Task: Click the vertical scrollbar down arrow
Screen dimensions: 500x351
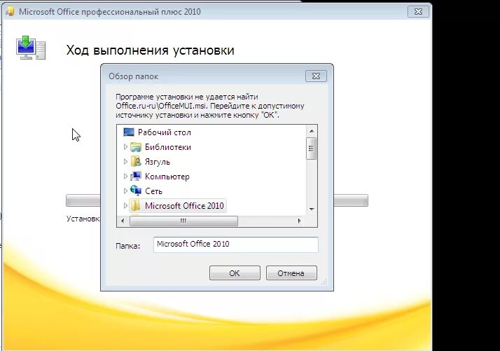Action: click(x=312, y=209)
